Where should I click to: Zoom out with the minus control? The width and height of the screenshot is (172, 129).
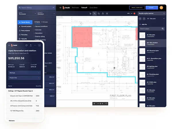pos(98,104)
